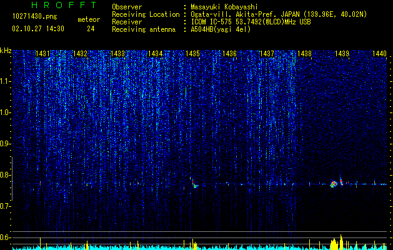Click the kHz axis unit label

point(6,51)
